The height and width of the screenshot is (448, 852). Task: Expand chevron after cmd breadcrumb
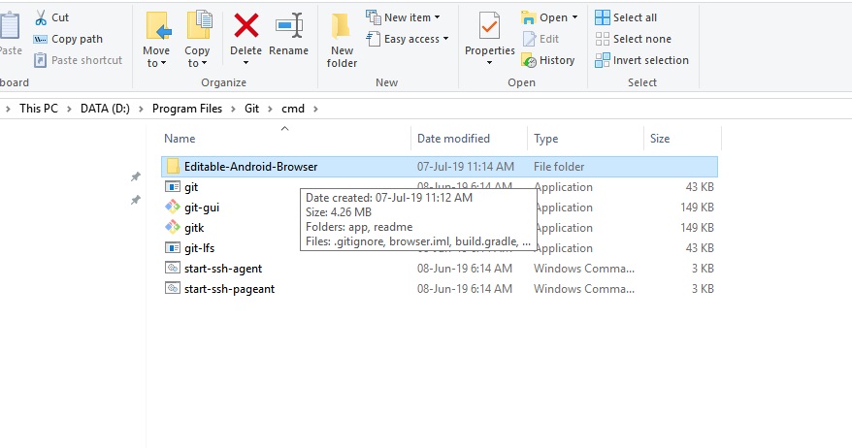click(x=315, y=110)
